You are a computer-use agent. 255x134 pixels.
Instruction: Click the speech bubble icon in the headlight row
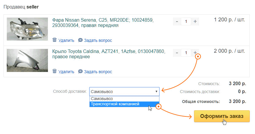coord(80,40)
